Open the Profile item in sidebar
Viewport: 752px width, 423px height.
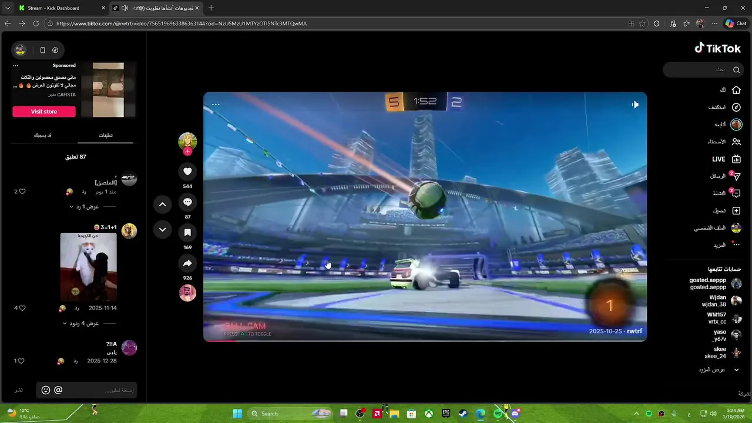pos(717,228)
